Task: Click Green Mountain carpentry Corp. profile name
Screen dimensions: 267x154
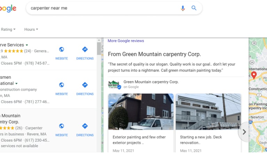Action: [x=151, y=82]
